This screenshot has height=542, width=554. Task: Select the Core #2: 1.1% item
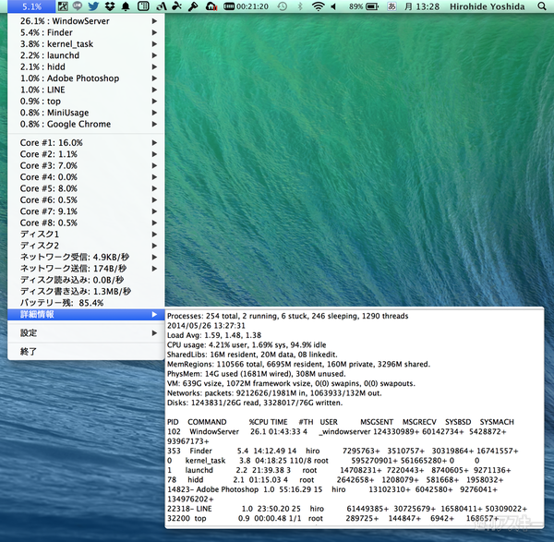click(86, 154)
